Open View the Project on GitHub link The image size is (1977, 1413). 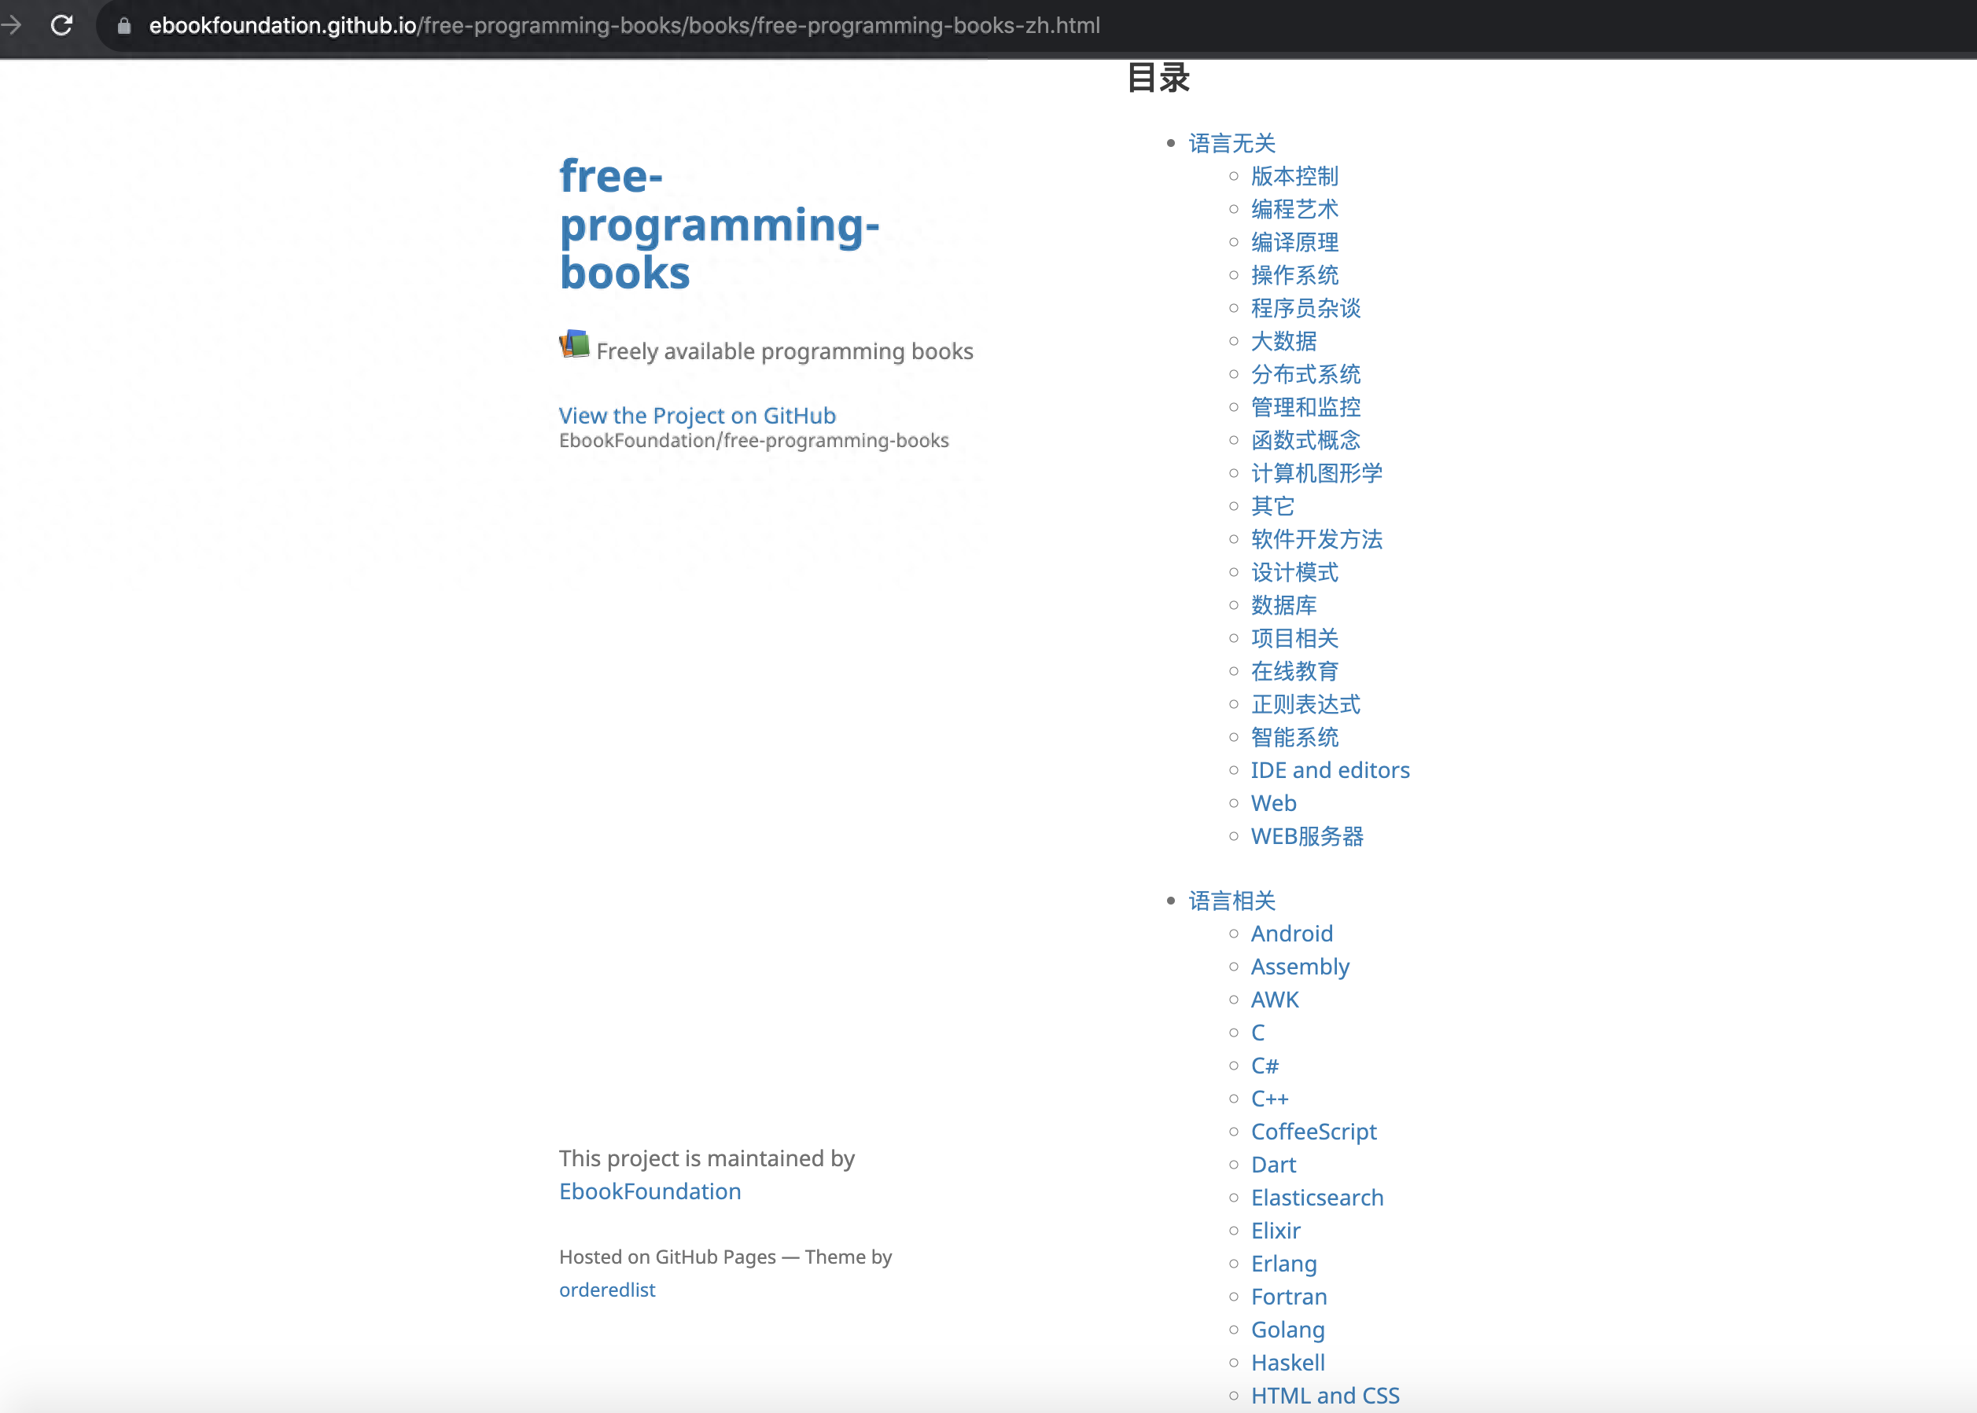pos(698,416)
